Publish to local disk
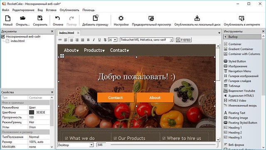Viewport: 266px width, 150px height. 197,20
